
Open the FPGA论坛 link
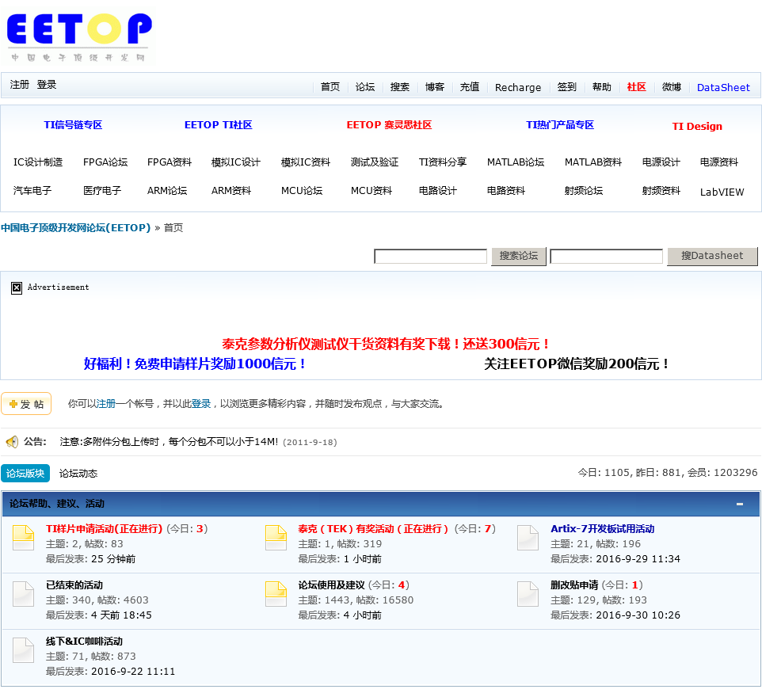pos(105,162)
